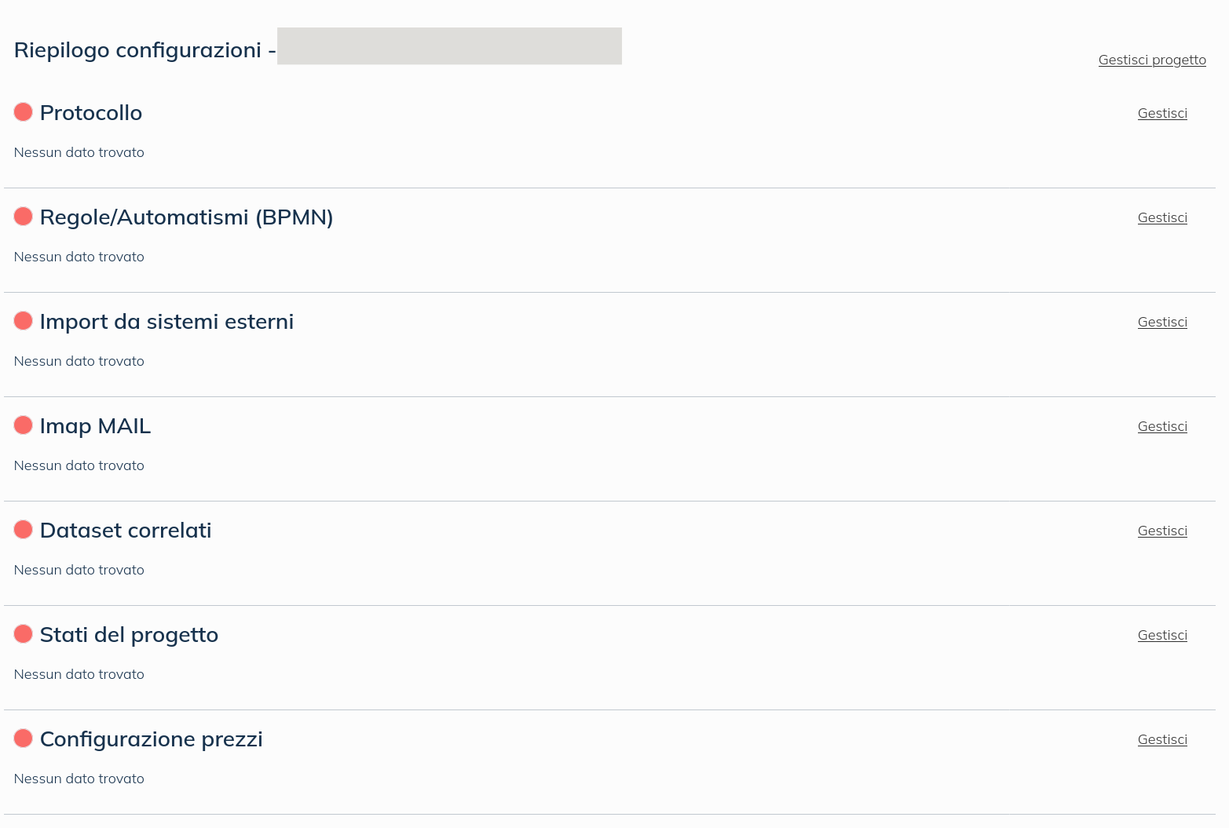Open Gestisci for the Protocollo section
The image size is (1229, 828).
click(1162, 114)
